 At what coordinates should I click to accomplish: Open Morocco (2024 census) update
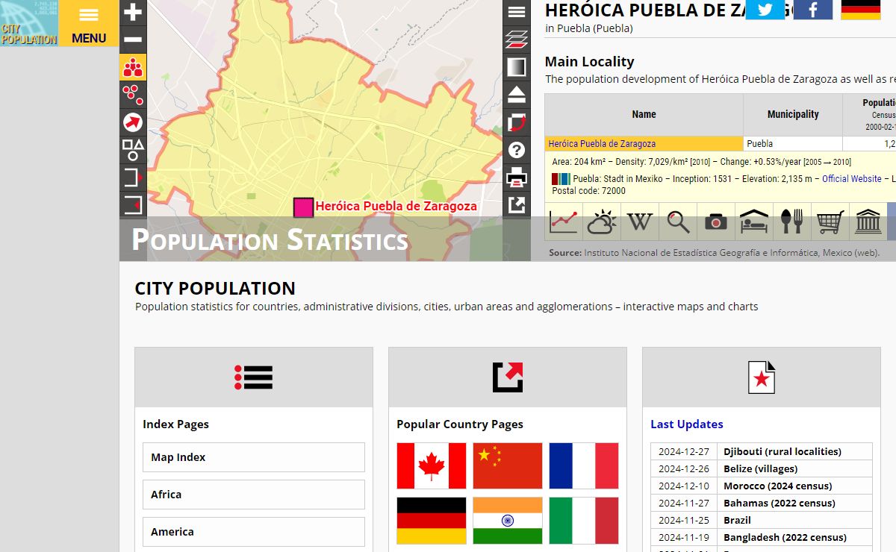pos(777,486)
